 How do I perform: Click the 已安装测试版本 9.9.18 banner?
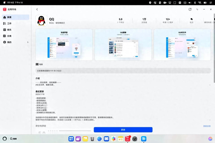pos(123,71)
